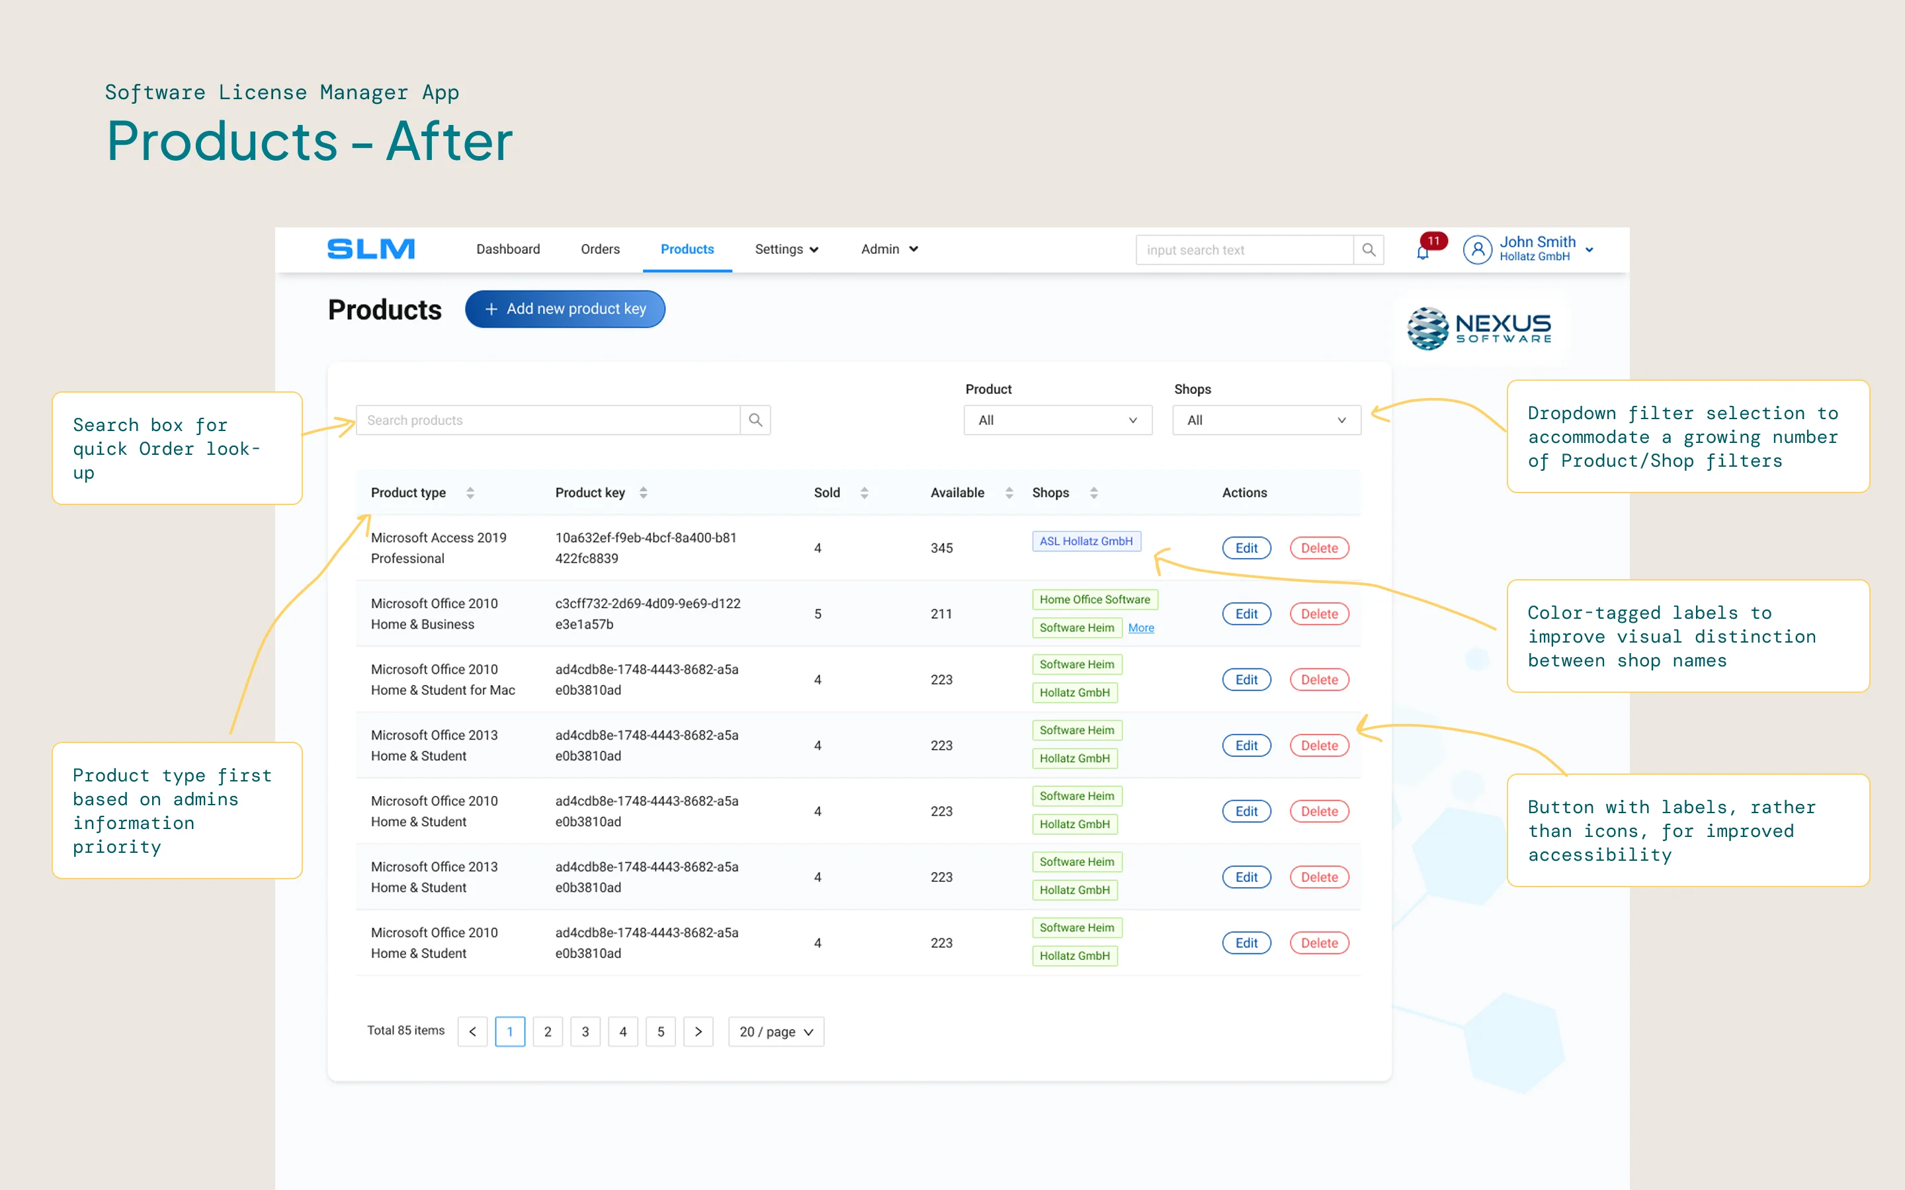Focus the top input search text field

pyautogui.click(x=1245, y=249)
